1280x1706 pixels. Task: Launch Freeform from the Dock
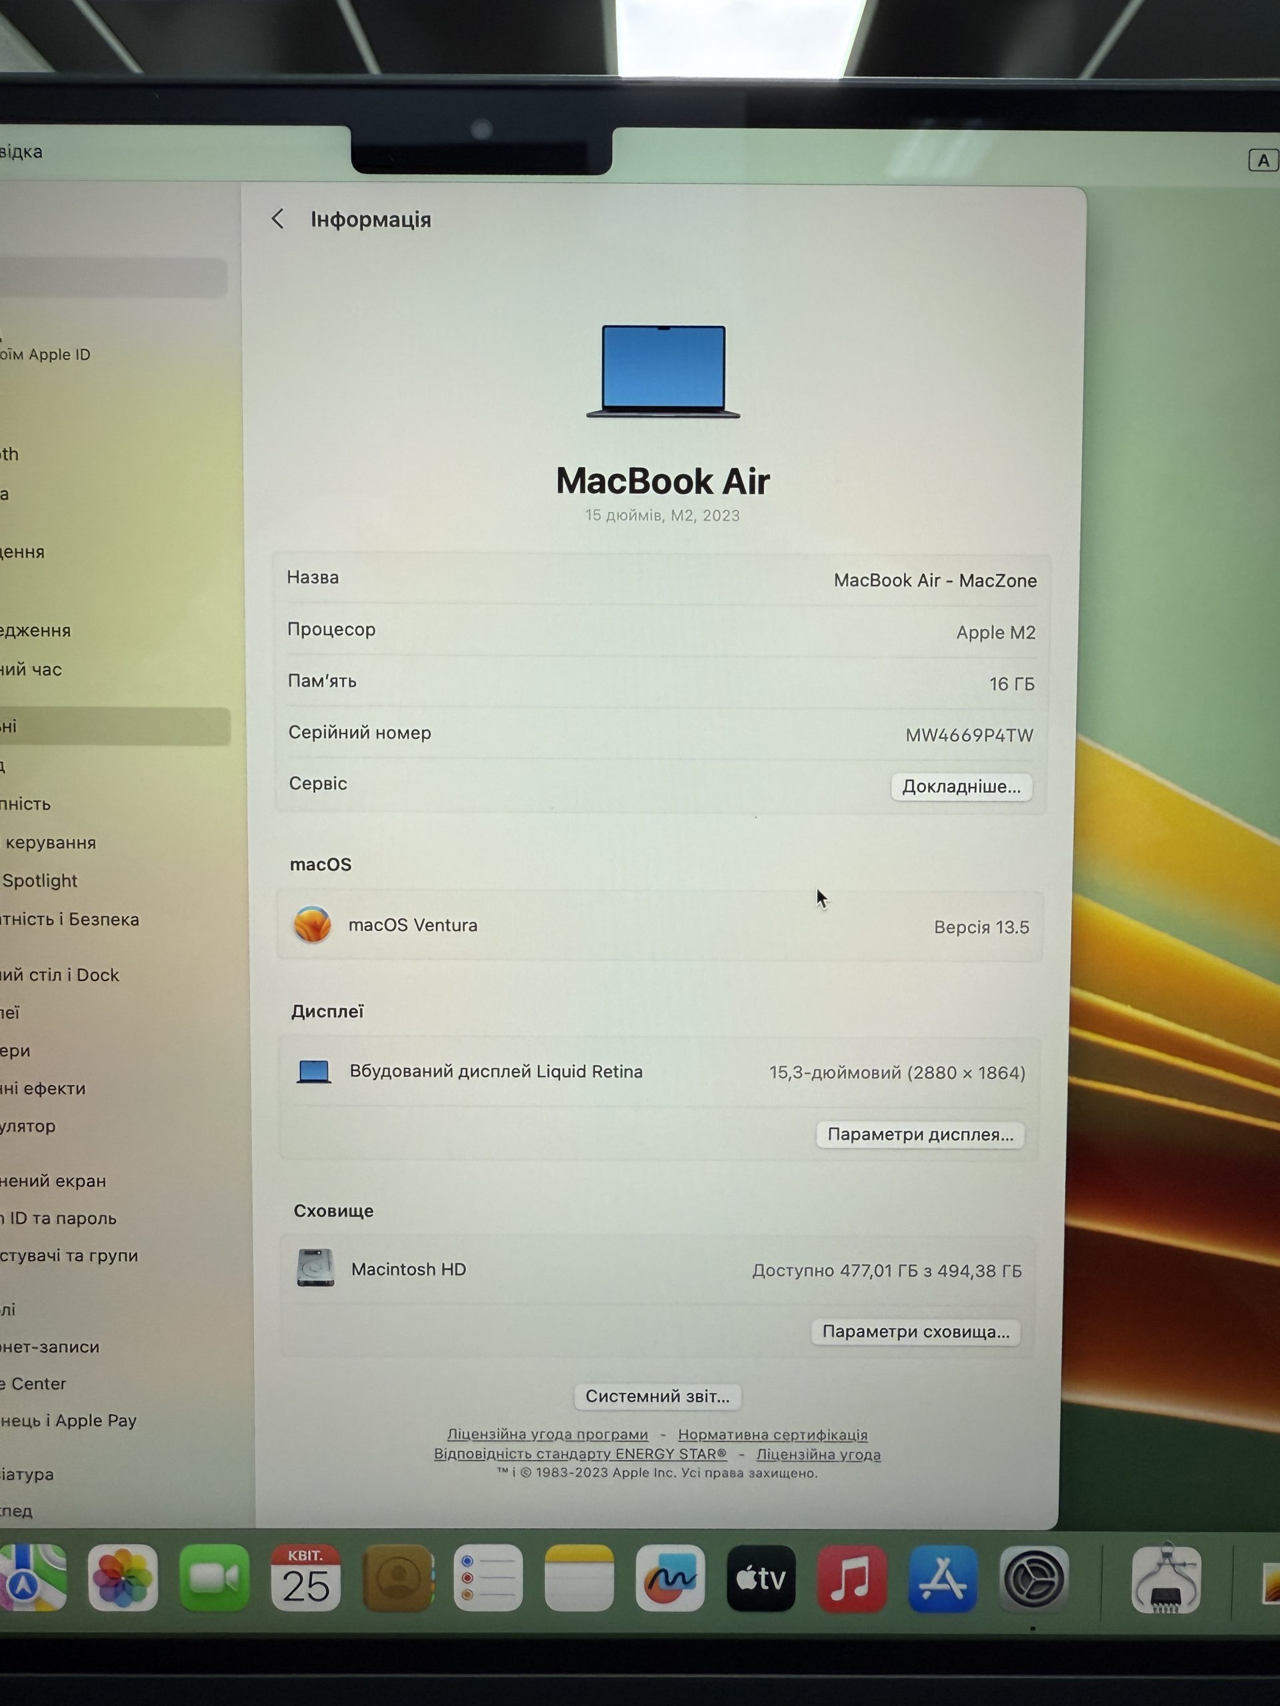click(x=670, y=1578)
